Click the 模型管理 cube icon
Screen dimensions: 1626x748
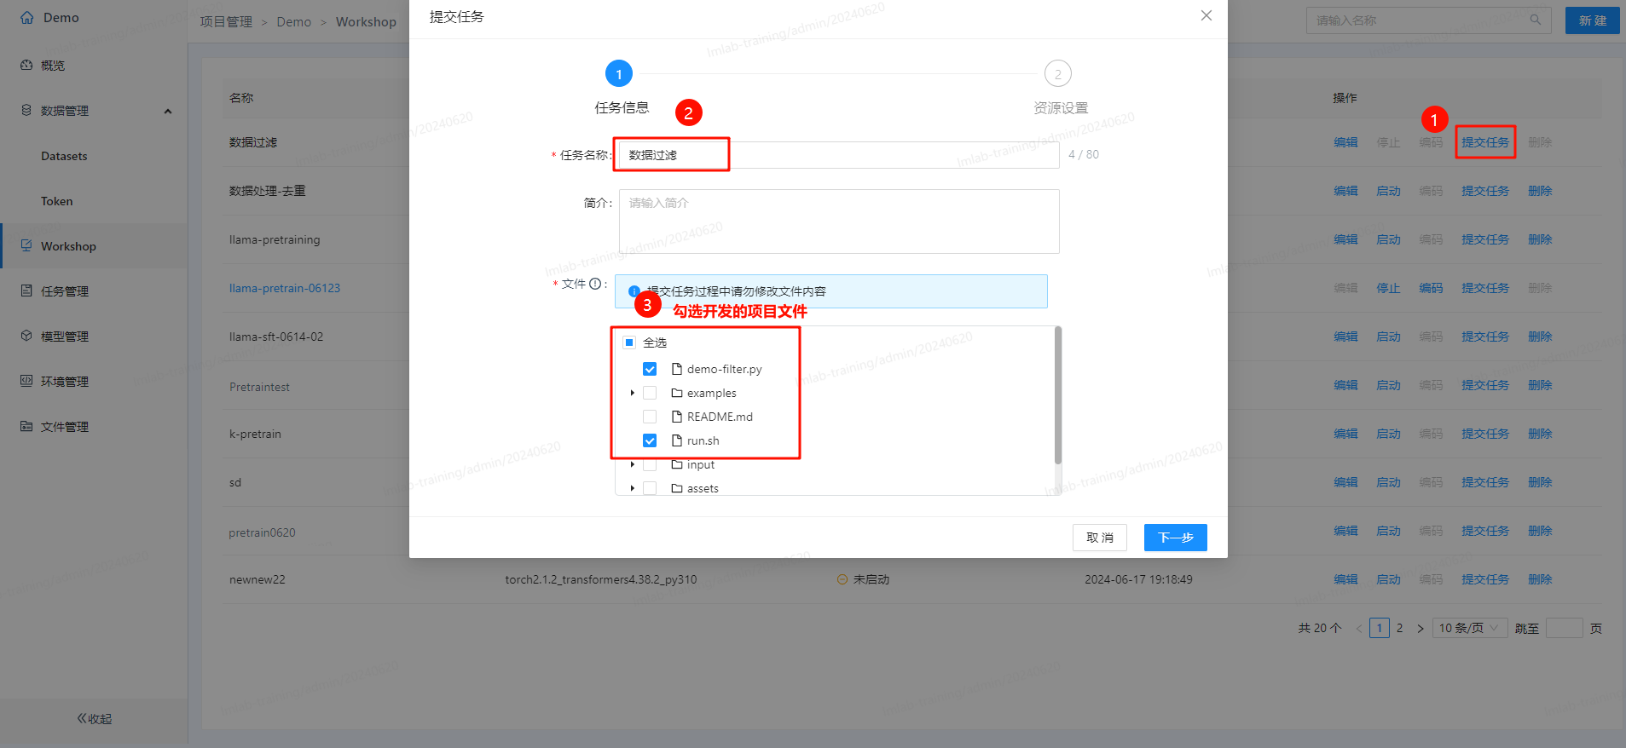tap(26, 337)
